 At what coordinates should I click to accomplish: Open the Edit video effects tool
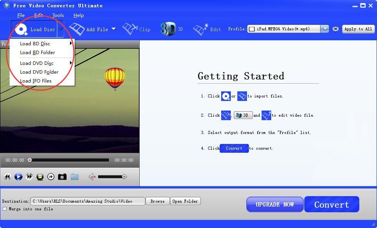pos(200,29)
